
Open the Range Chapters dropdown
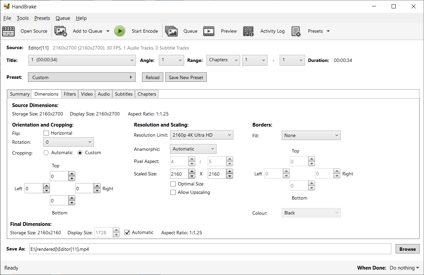click(x=223, y=60)
